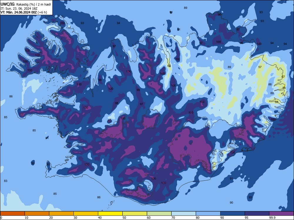
Task: Click the '98' humidity value on the map
Action: pyautogui.click(x=116, y=103)
